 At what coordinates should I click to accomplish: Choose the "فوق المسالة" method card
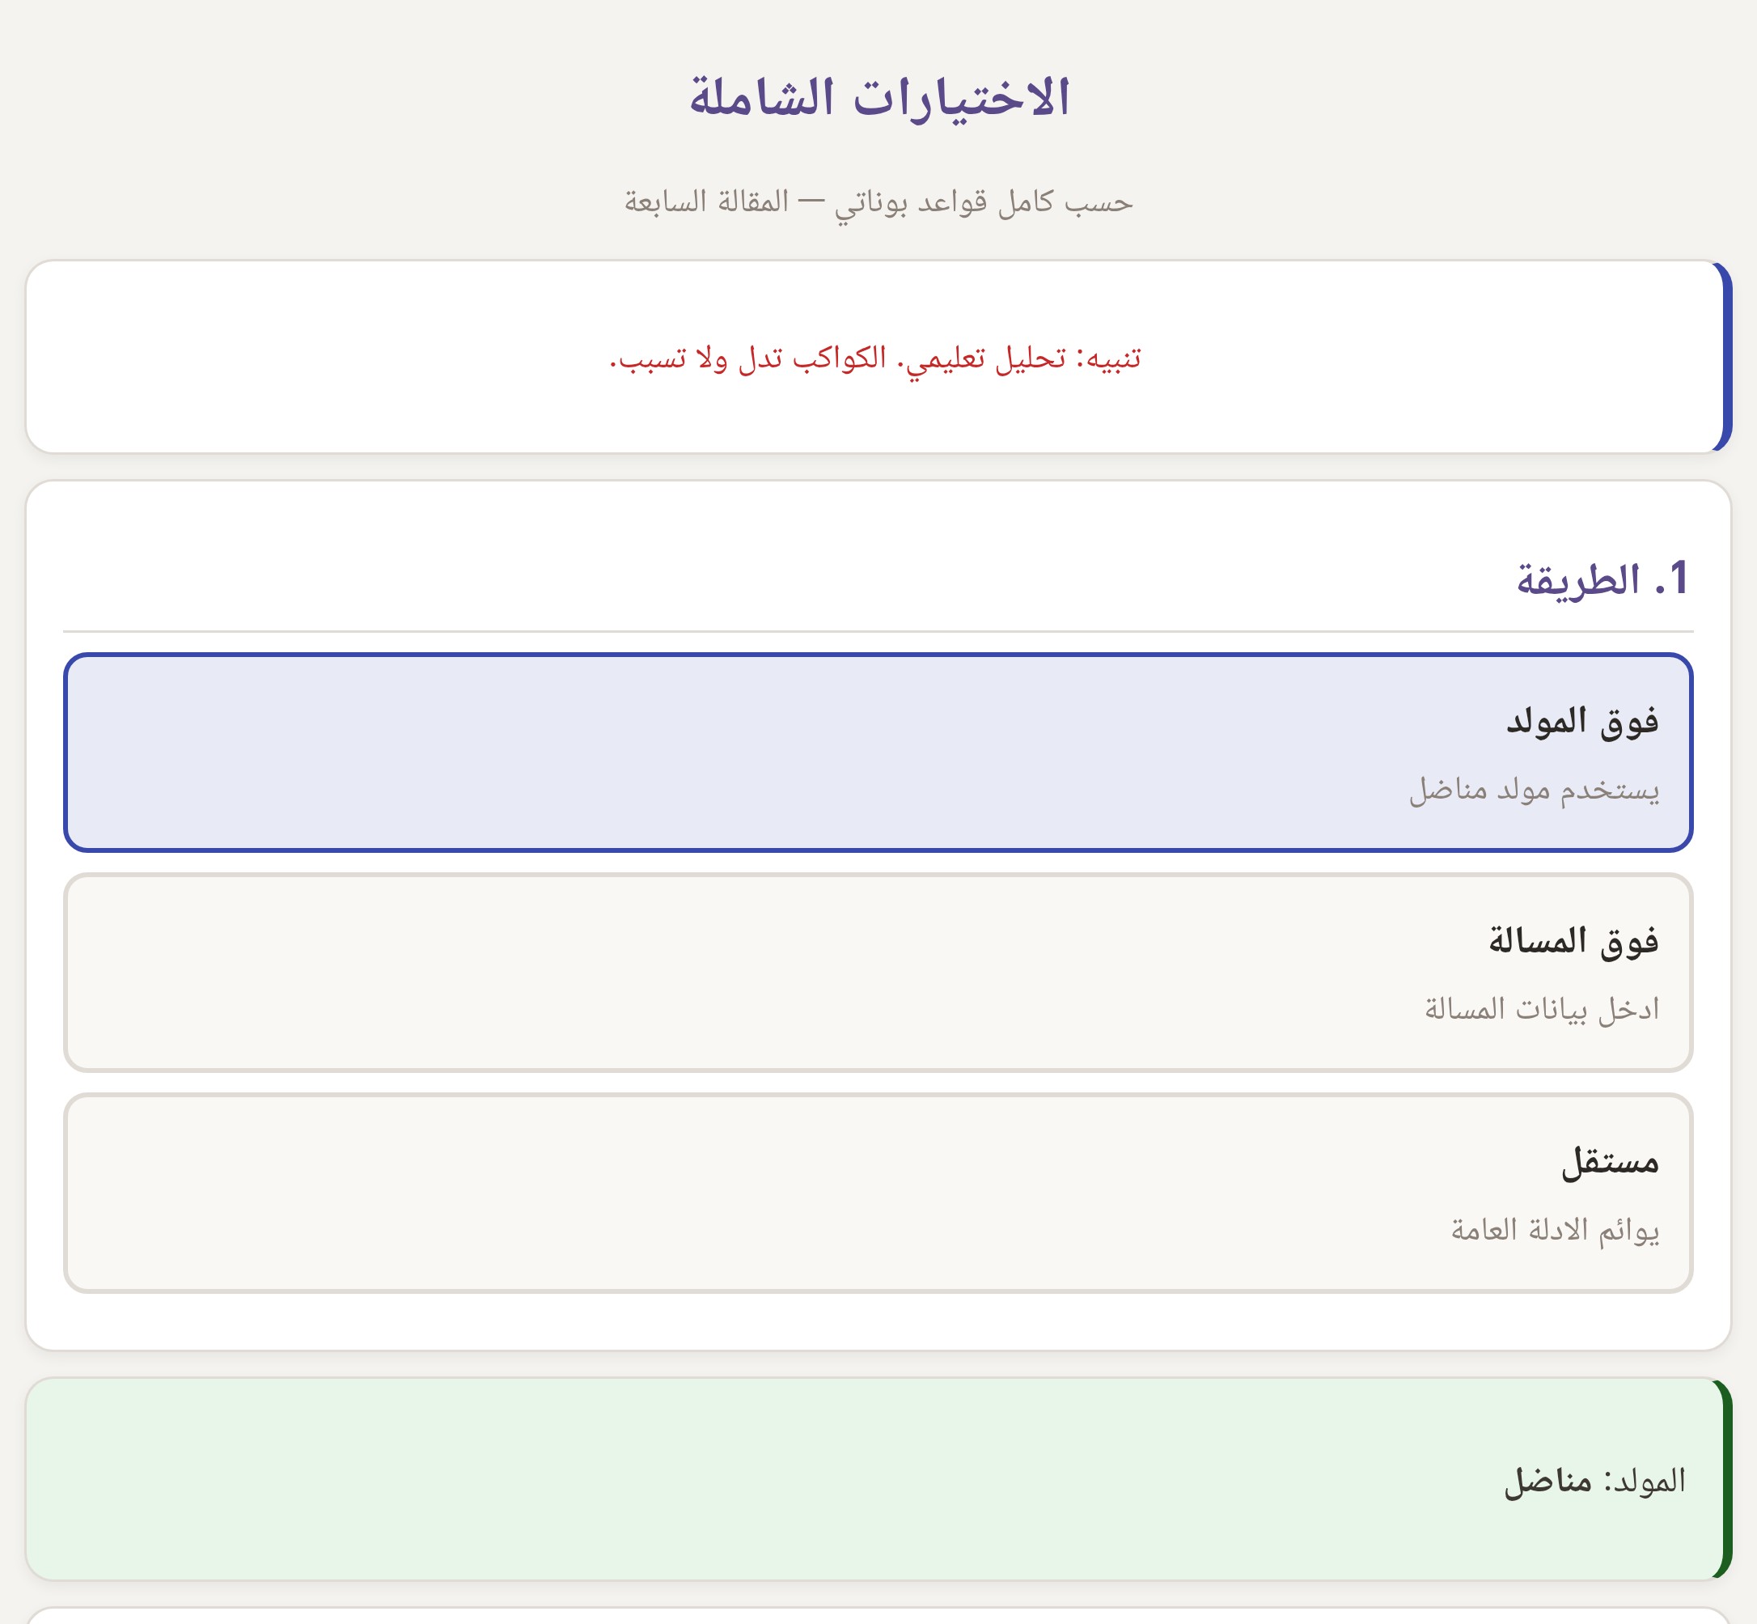878,973
